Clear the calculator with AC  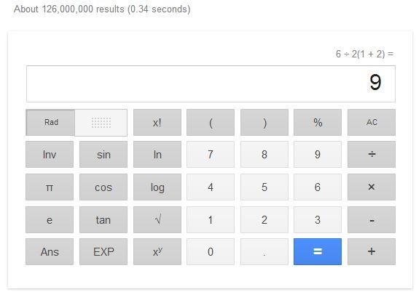[372, 123]
